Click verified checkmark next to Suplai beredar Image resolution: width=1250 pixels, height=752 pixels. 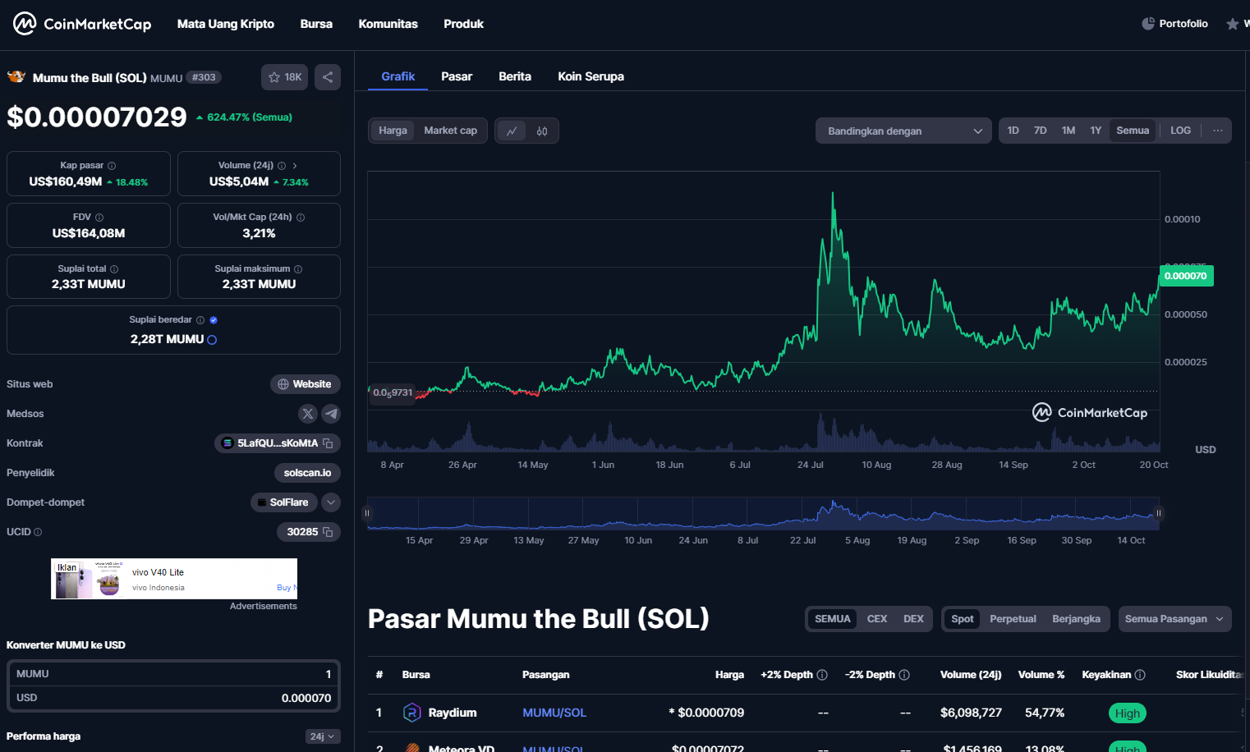(214, 320)
